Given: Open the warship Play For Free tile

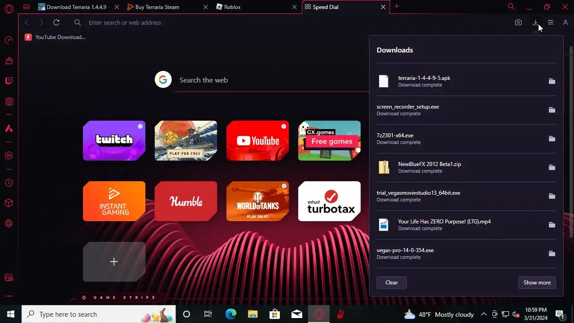Looking at the screenshot, I should tap(186, 140).
